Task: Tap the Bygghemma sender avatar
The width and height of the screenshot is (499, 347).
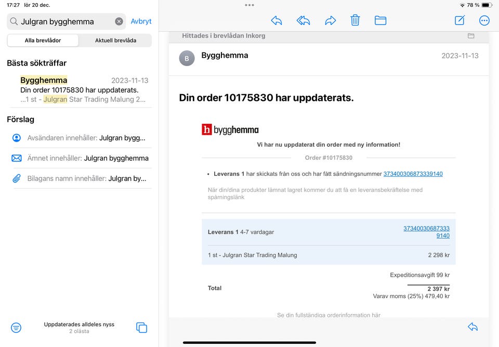Action: pyautogui.click(x=187, y=58)
